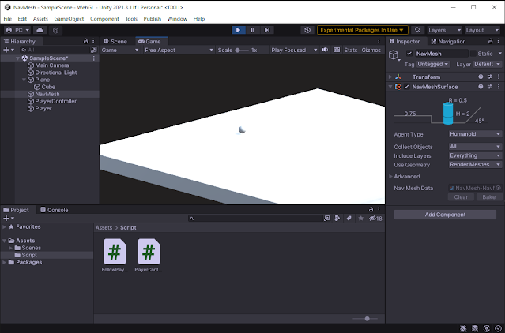Click the Add Component button
Screen dimensions: 505x333
tap(445, 215)
